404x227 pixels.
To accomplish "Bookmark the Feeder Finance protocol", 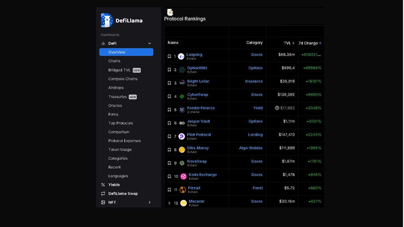I will click(169, 110).
